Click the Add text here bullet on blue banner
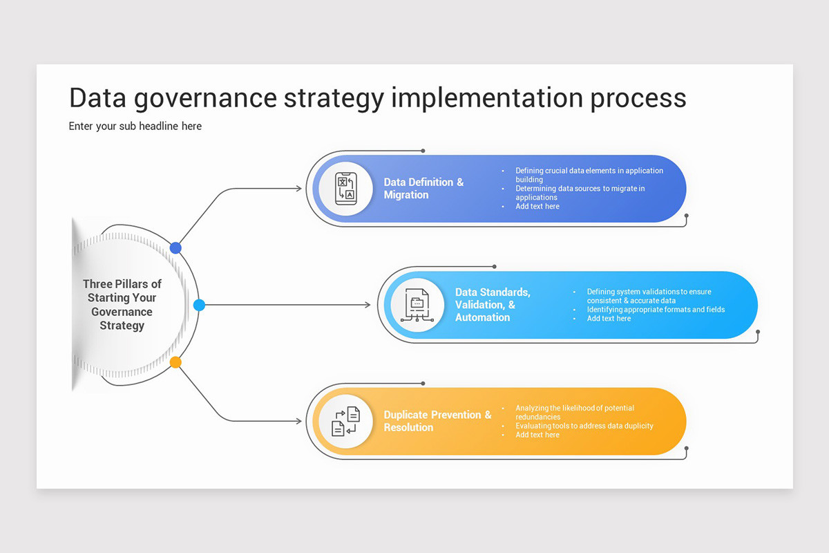 point(537,206)
